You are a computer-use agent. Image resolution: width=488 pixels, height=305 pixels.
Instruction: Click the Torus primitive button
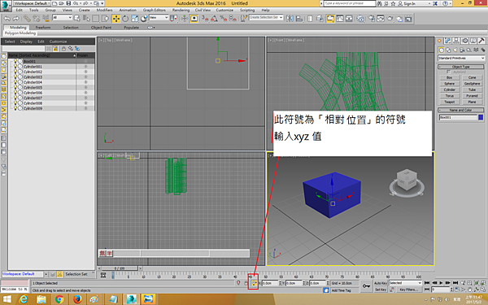point(450,96)
